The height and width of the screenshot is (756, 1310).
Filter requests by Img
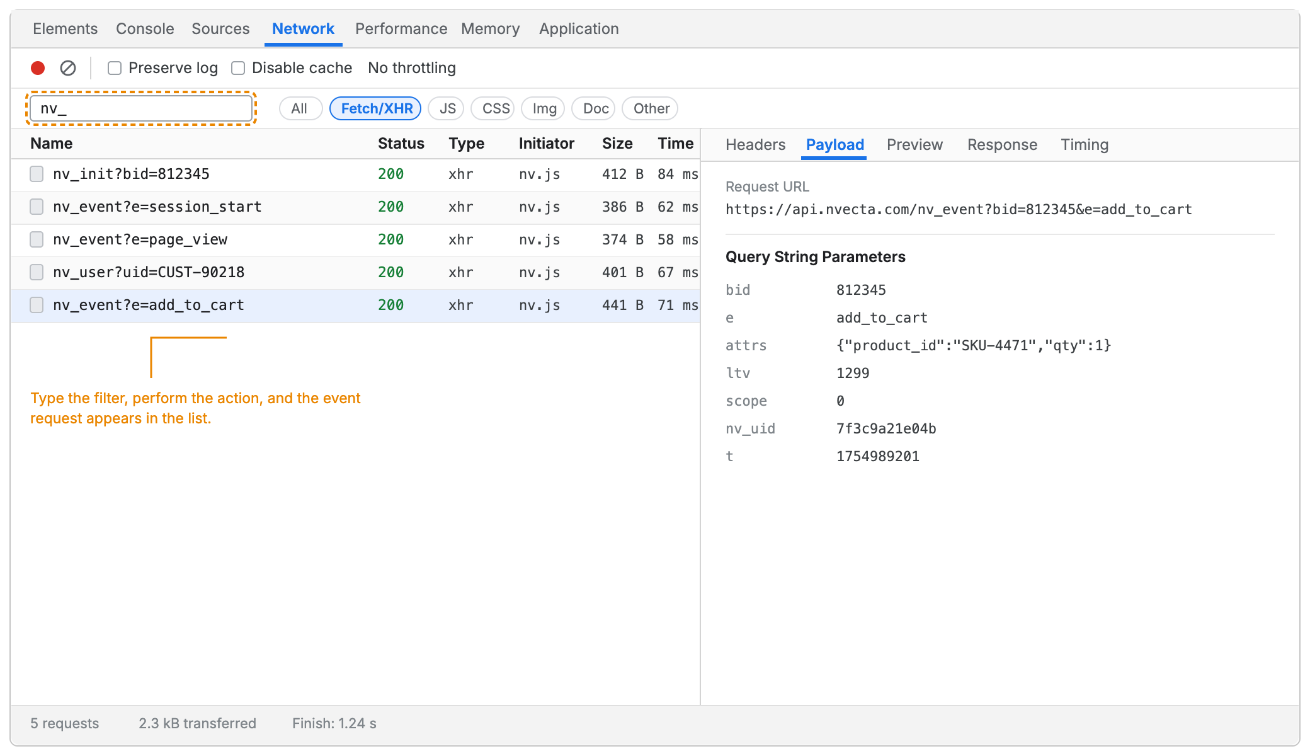click(544, 108)
